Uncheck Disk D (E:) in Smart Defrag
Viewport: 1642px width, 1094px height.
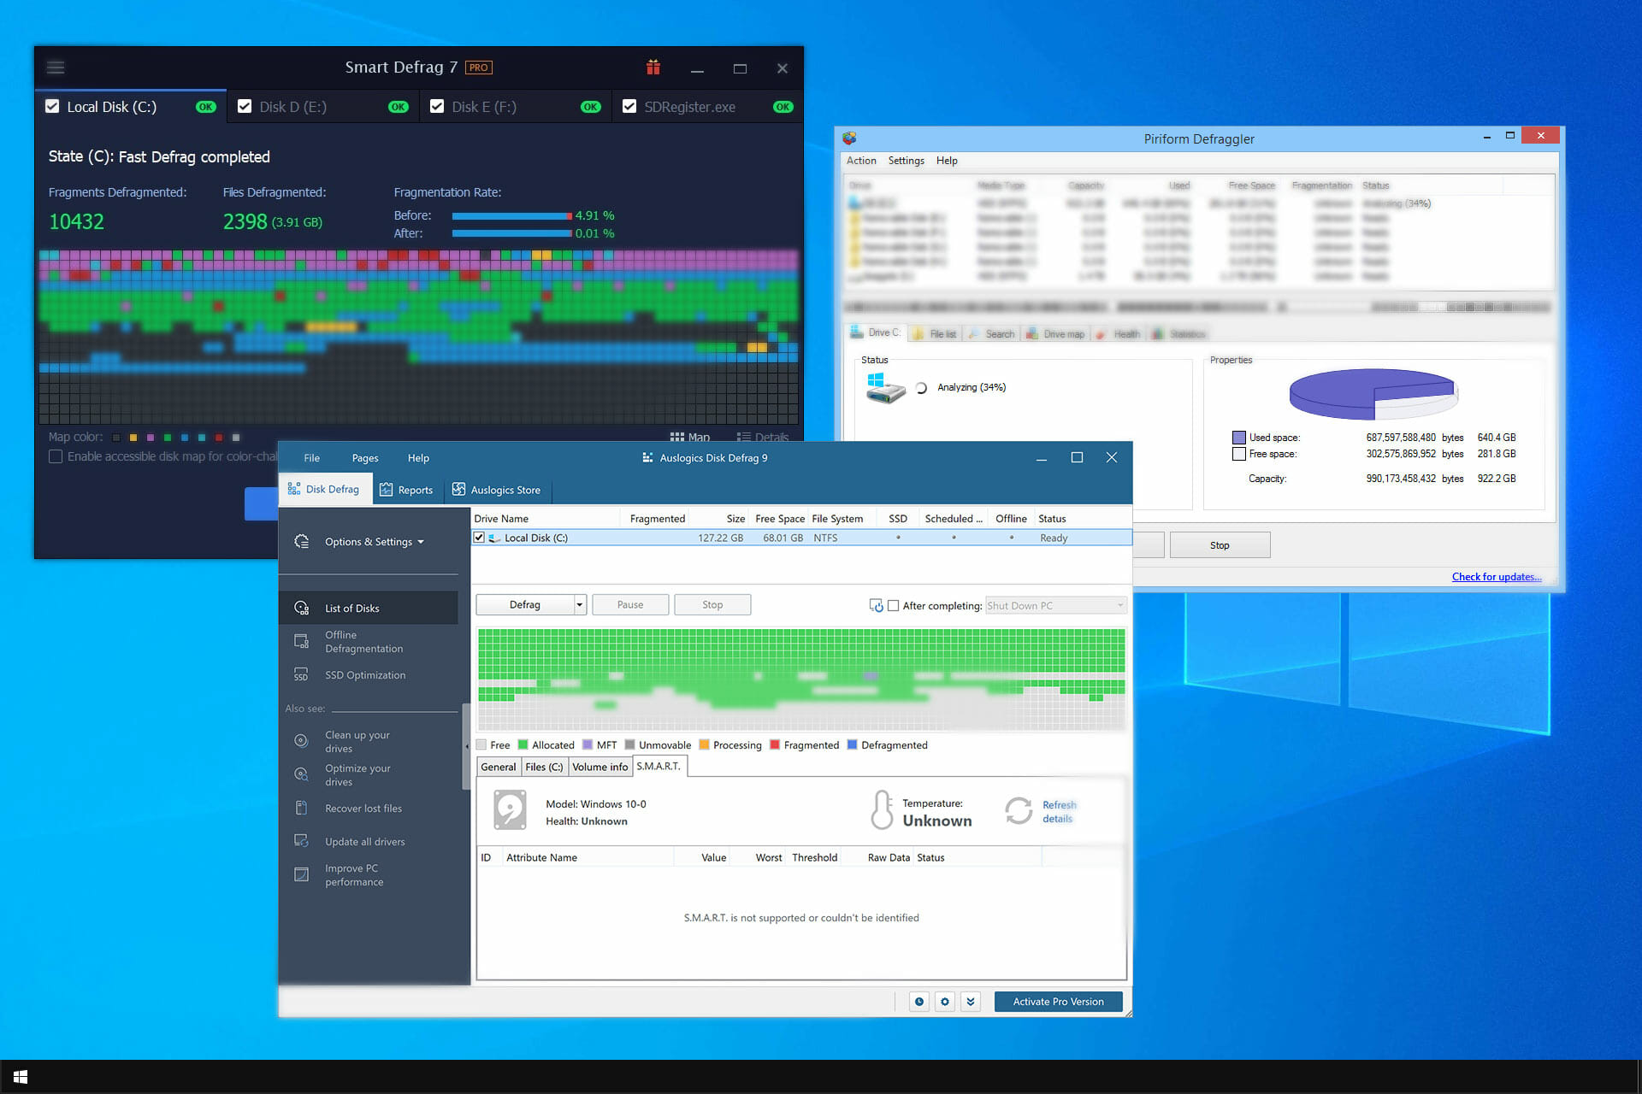pyautogui.click(x=245, y=107)
